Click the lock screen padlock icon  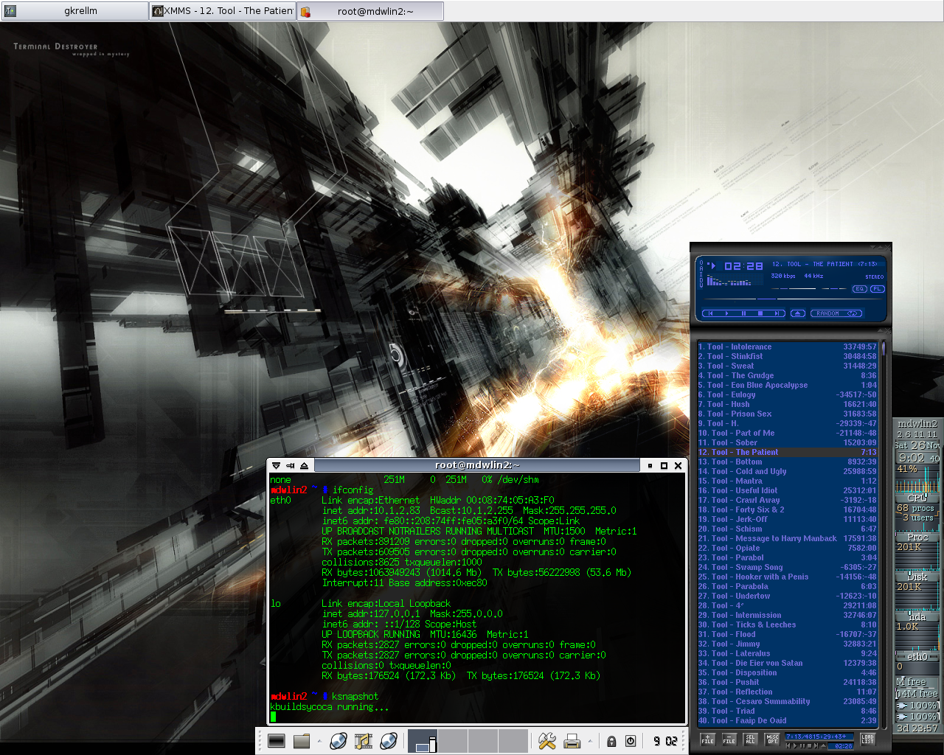tap(611, 741)
